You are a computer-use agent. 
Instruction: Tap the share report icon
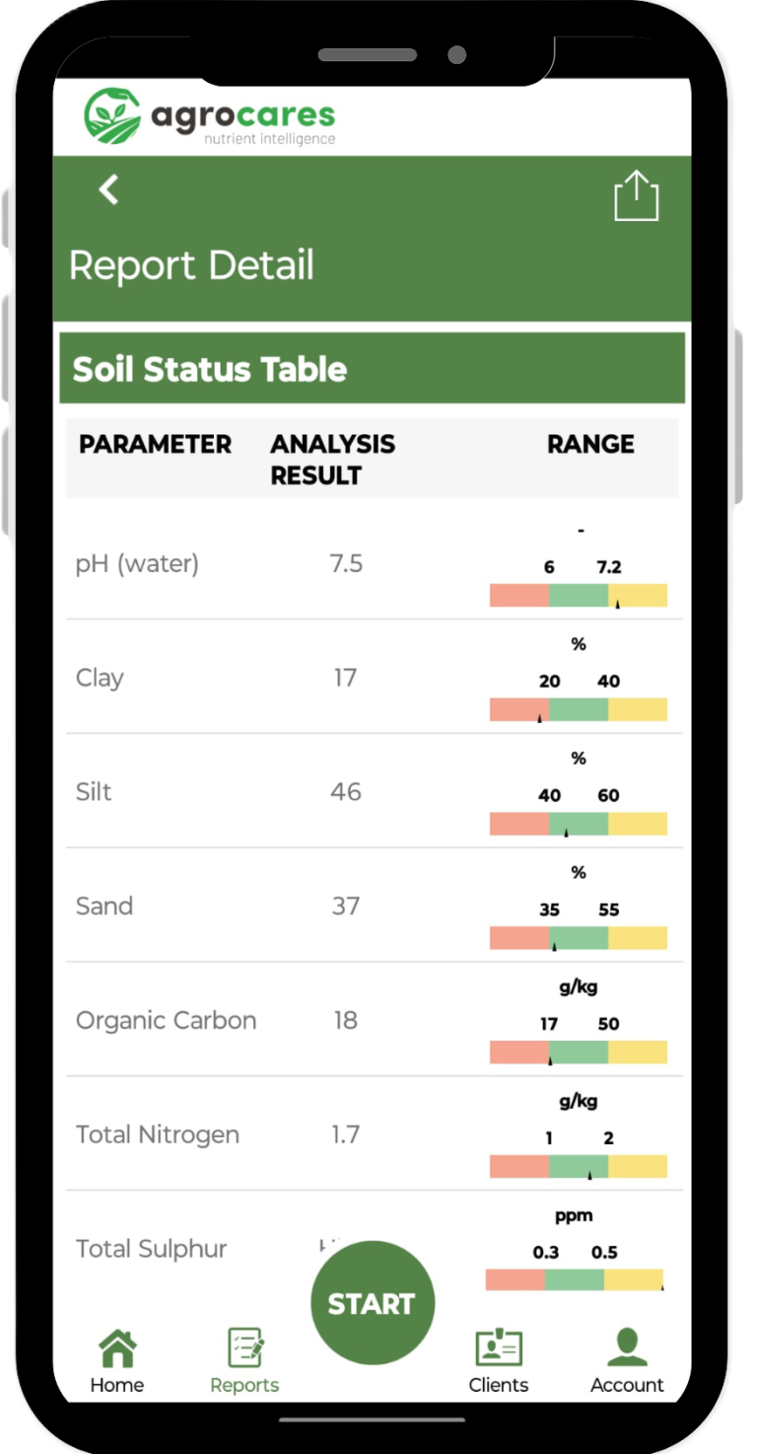[x=636, y=196]
